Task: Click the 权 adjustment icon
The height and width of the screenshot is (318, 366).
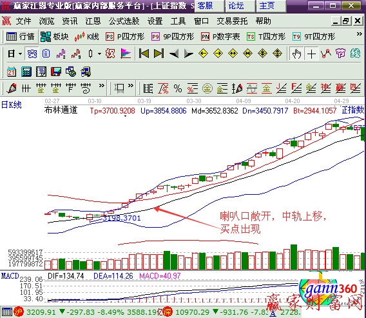Action: 110,54
